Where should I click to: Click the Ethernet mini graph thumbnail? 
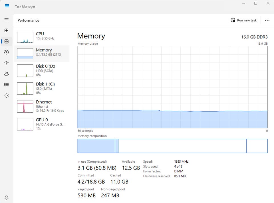(x=25, y=106)
